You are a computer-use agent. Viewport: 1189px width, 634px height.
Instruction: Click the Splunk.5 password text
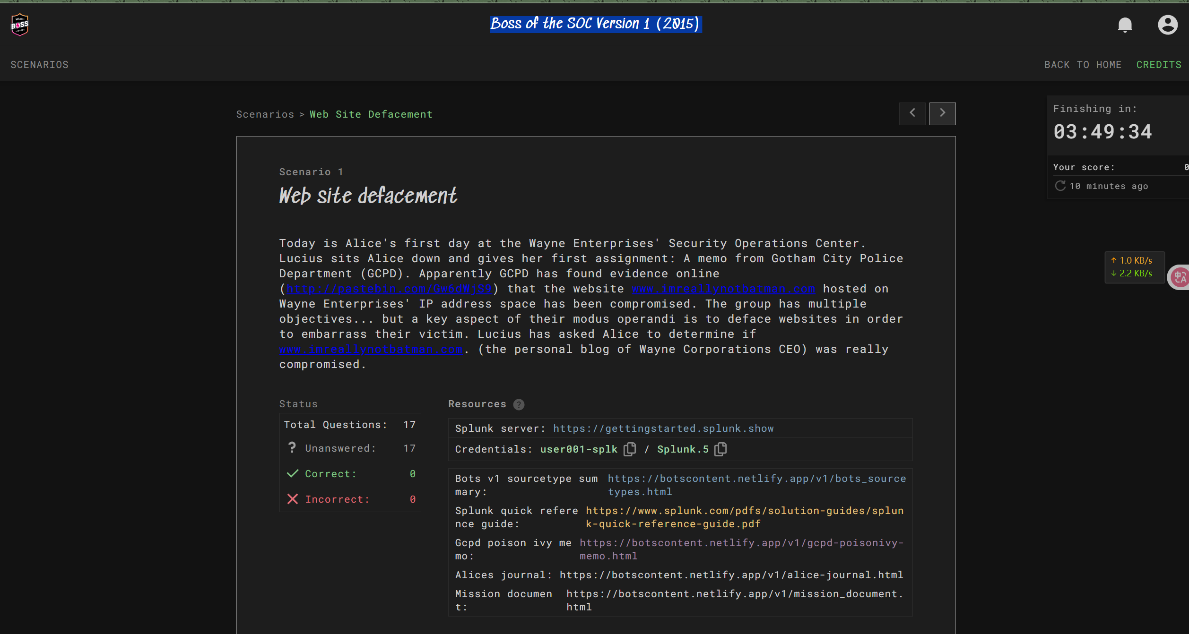point(683,449)
